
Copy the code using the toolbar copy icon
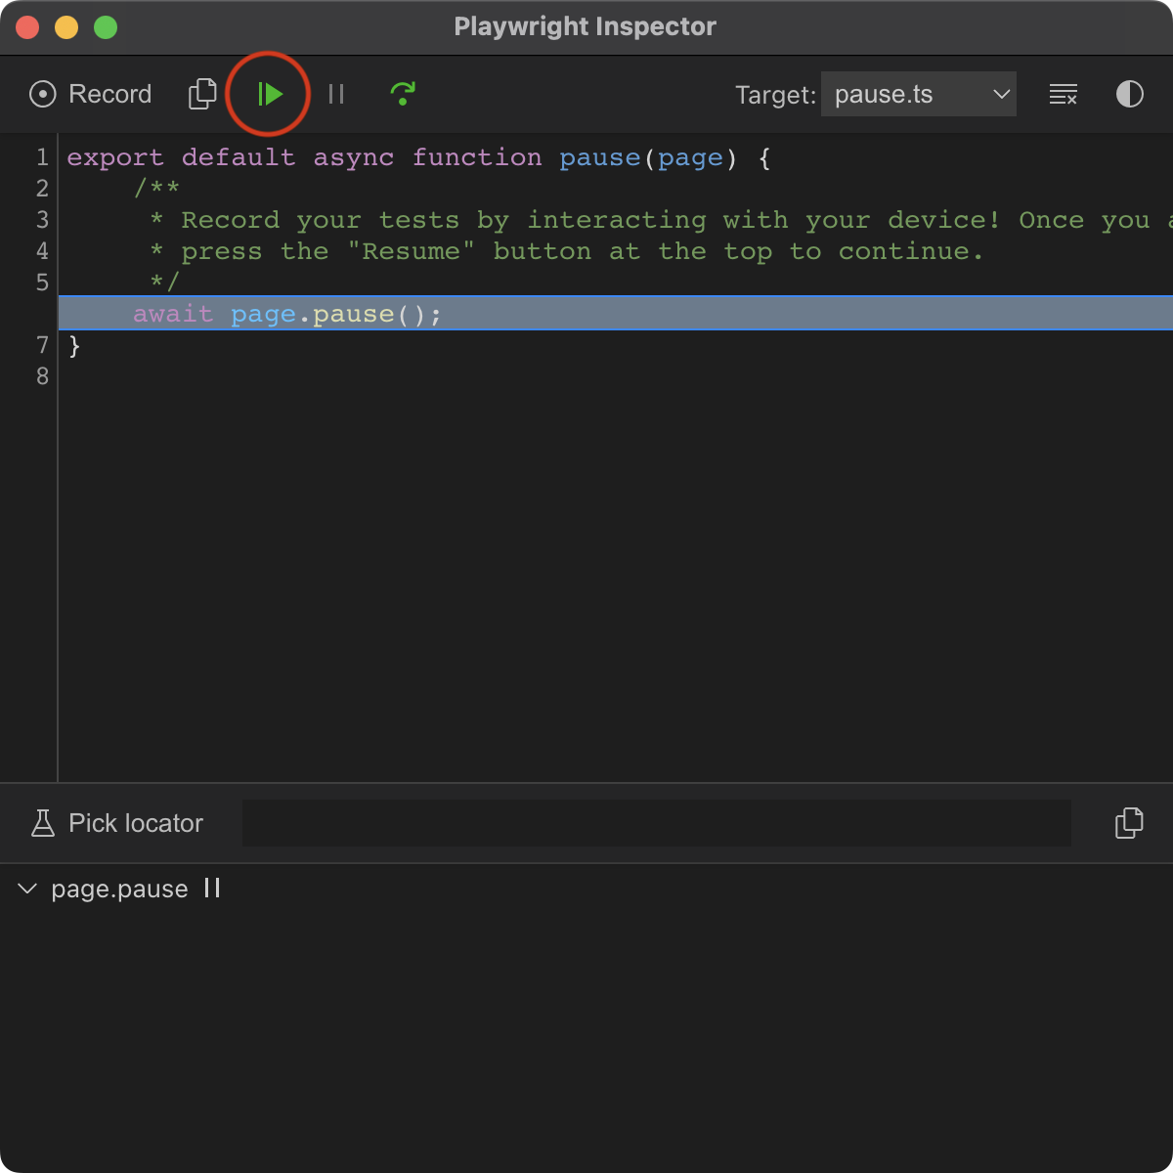[x=202, y=94]
